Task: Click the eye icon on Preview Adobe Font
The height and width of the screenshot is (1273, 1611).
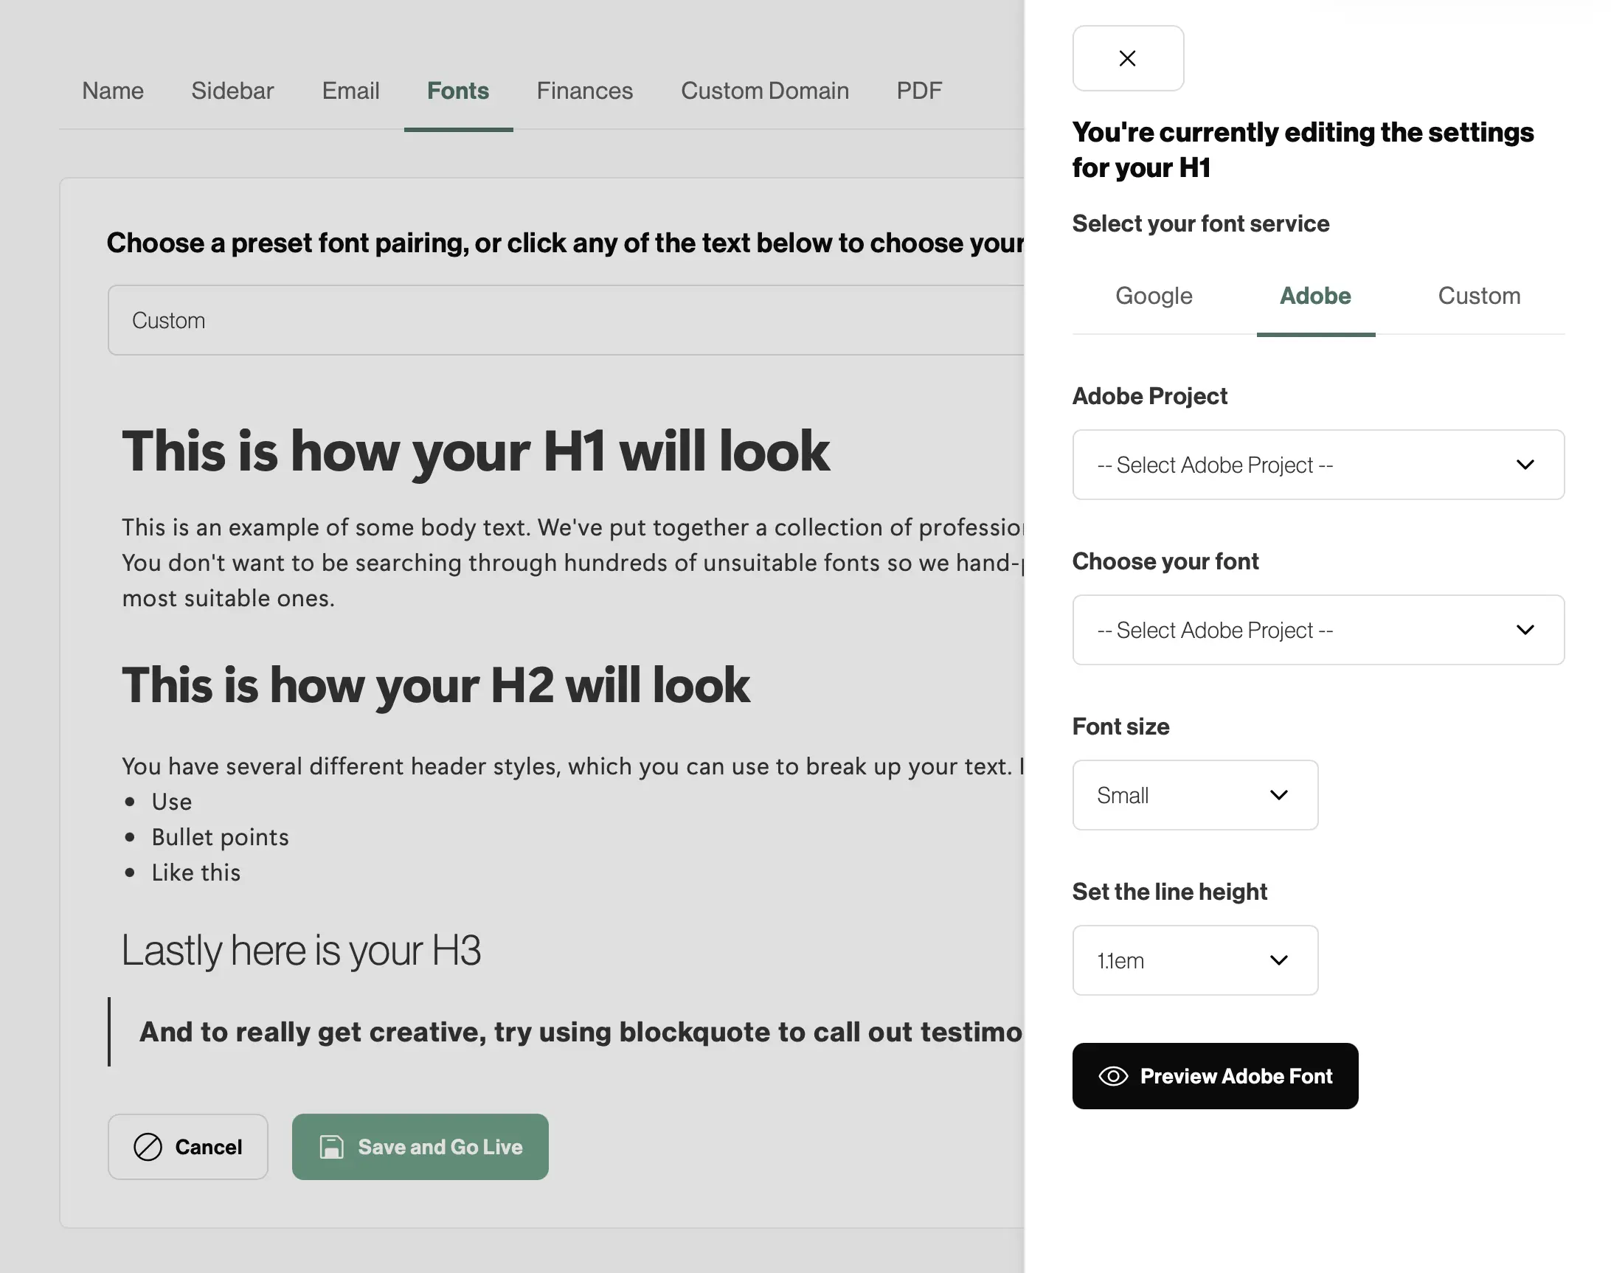Action: tap(1113, 1075)
